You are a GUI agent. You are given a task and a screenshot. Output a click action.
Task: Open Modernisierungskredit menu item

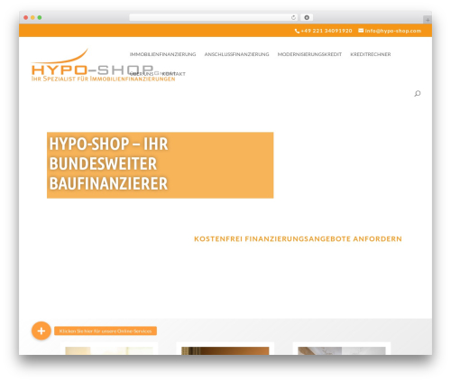click(309, 54)
